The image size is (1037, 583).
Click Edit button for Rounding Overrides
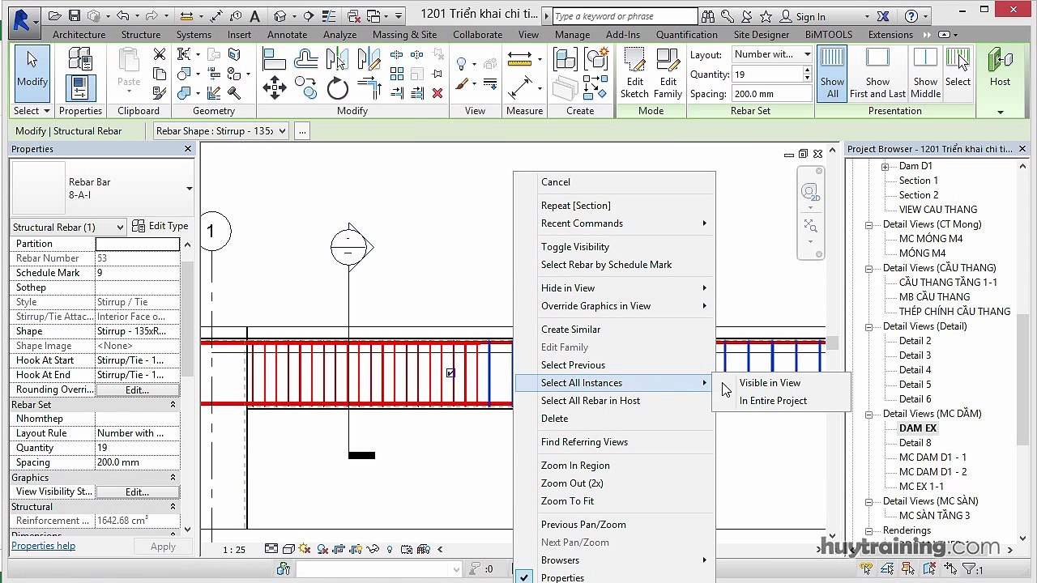[137, 389]
